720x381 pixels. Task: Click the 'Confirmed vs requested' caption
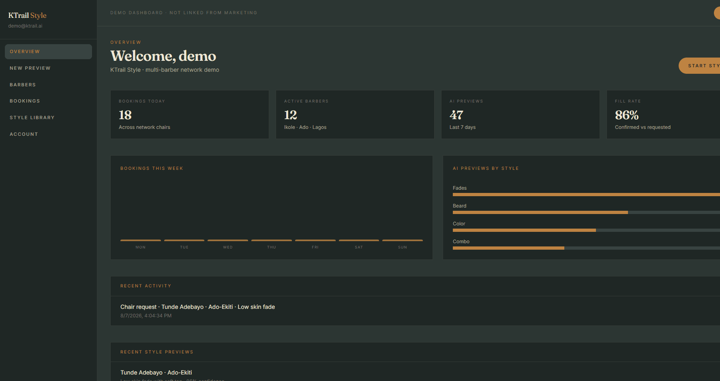pyautogui.click(x=643, y=127)
